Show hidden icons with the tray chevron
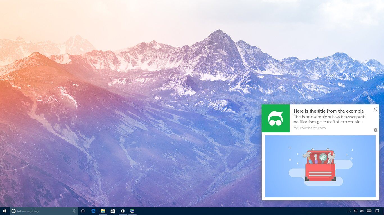The width and height of the screenshot is (384, 215). 349,211
